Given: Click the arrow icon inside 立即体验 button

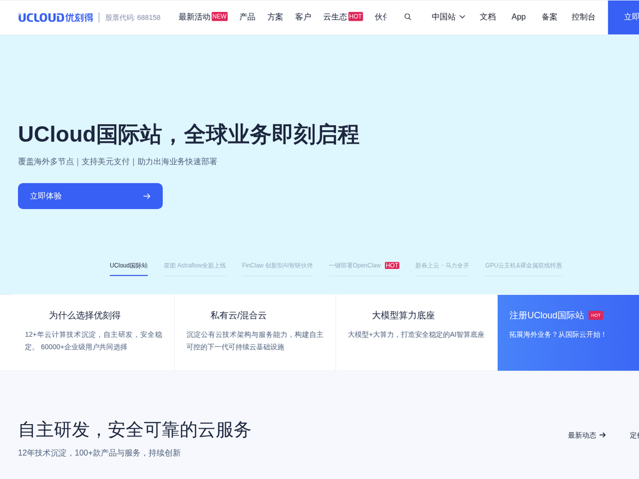Looking at the screenshot, I should click(147, 196).
